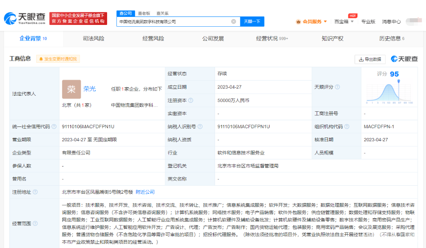
Task: Click the help icon next to 天眼评分
Action: pyautogui.click(x=337, y=87)
